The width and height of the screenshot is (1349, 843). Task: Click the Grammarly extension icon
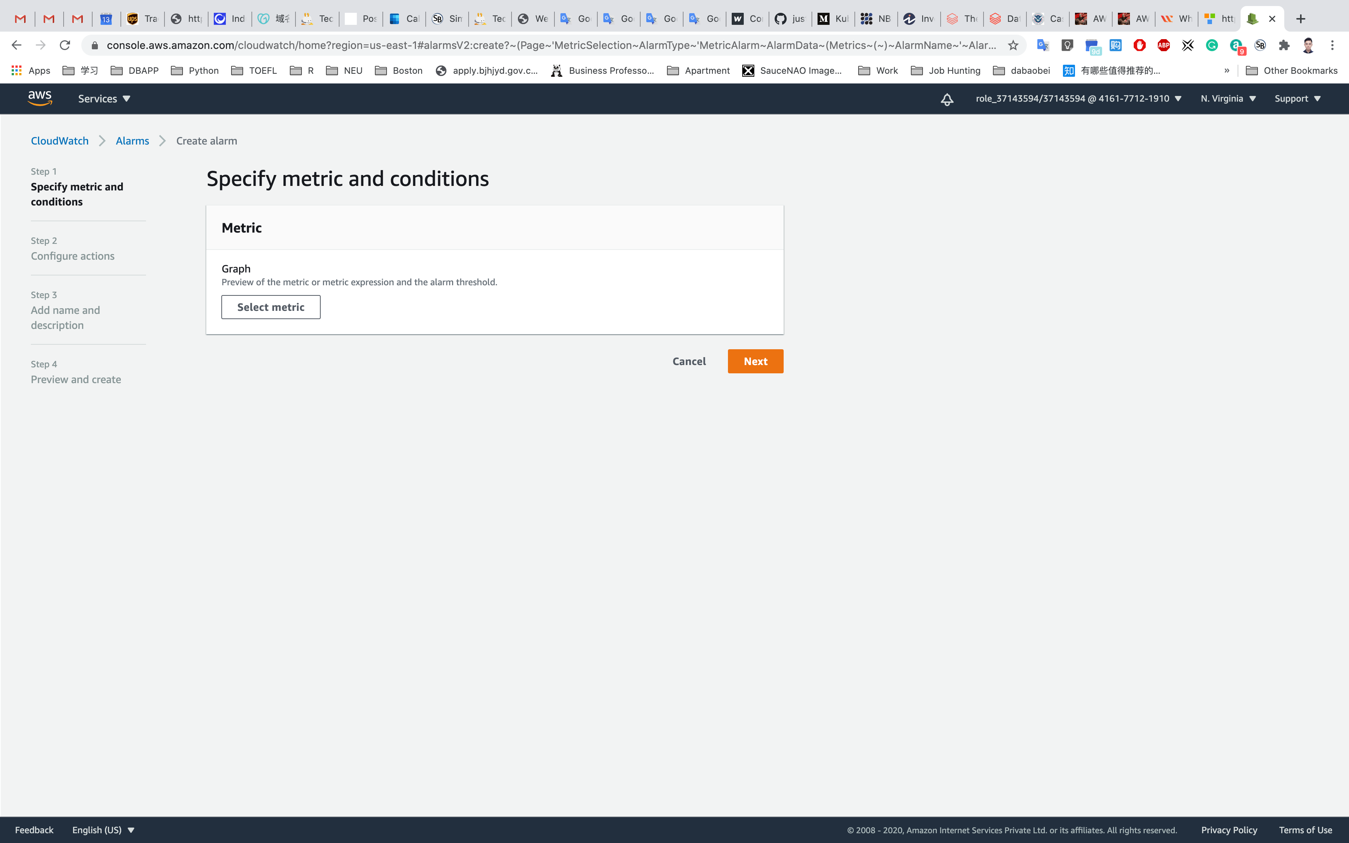coord(1212,45)
